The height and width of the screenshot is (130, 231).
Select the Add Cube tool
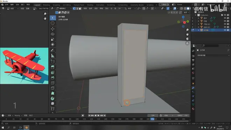point(52,62)
